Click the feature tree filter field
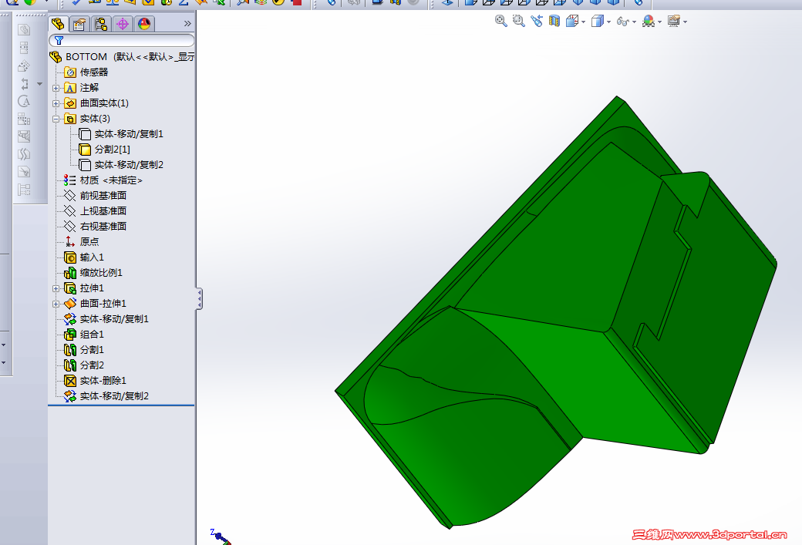 click(122, 40)
